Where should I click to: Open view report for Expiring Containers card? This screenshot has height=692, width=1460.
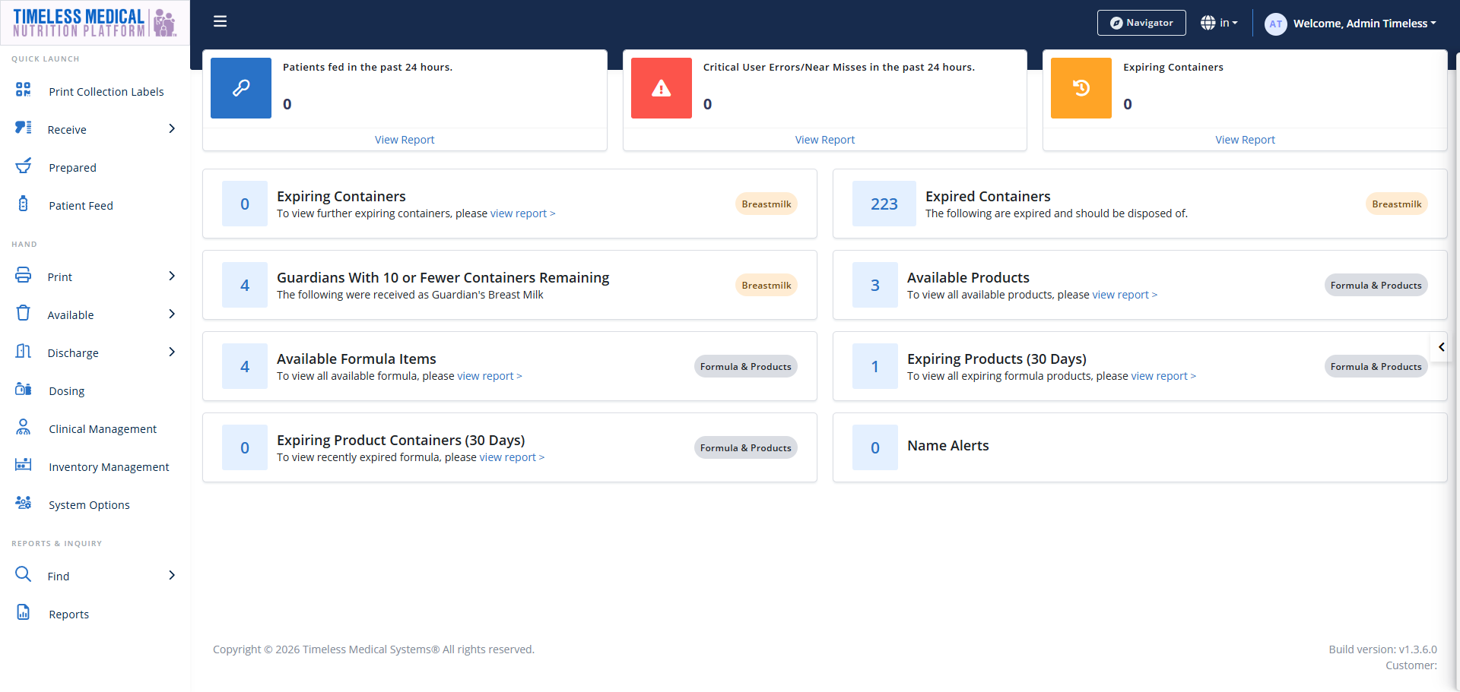point(523,213)
